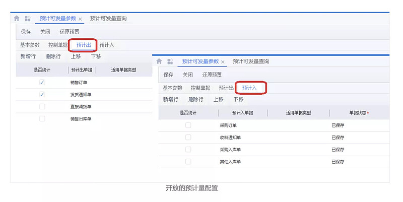Screen dimensions: 403x202
Task: Check the 销售出库单 row checkbox
Action: click(42, 118)
